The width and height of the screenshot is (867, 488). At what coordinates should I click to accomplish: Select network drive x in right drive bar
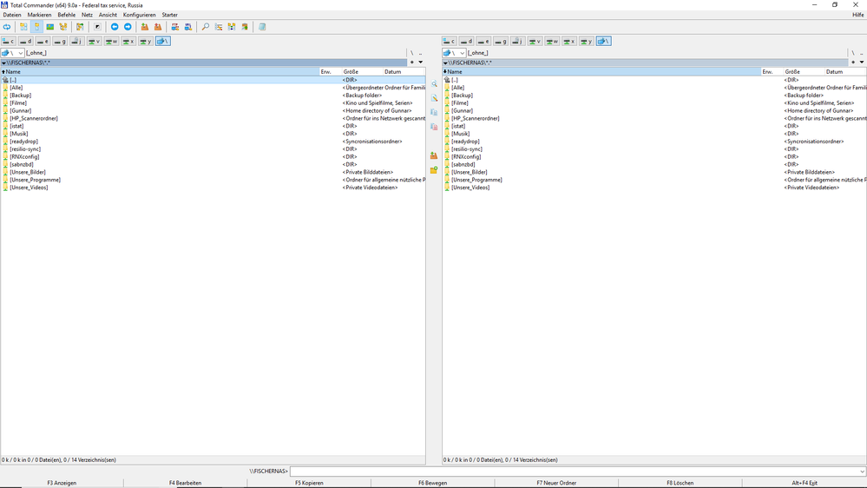coord(569,41)
